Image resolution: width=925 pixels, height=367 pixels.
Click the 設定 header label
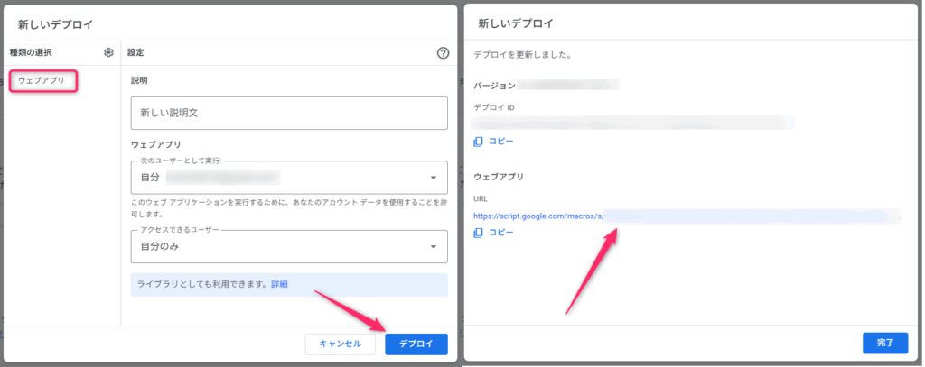135,52
